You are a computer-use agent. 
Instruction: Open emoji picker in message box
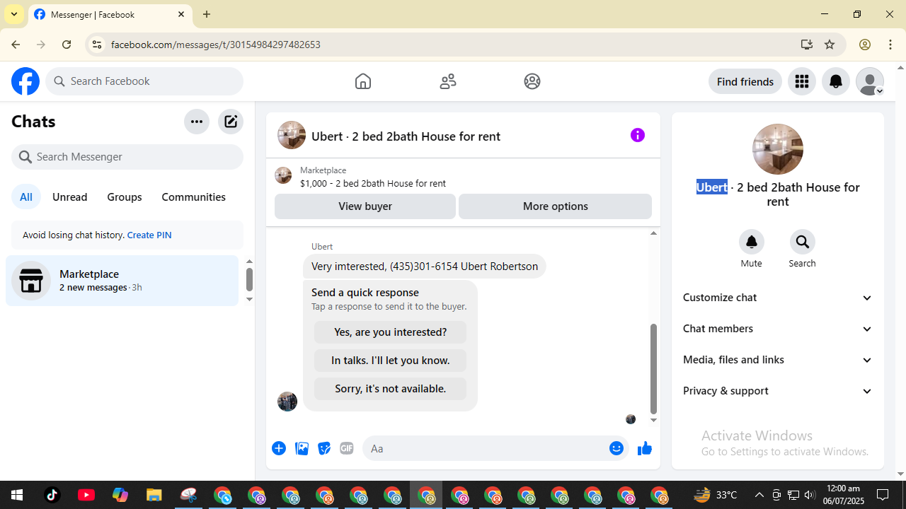tap(617, 448)
